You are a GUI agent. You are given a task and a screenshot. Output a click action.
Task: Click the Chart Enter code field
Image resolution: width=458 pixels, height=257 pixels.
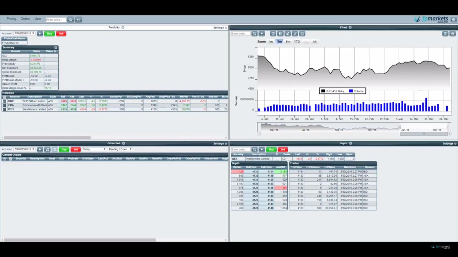(x=241, y=34)
